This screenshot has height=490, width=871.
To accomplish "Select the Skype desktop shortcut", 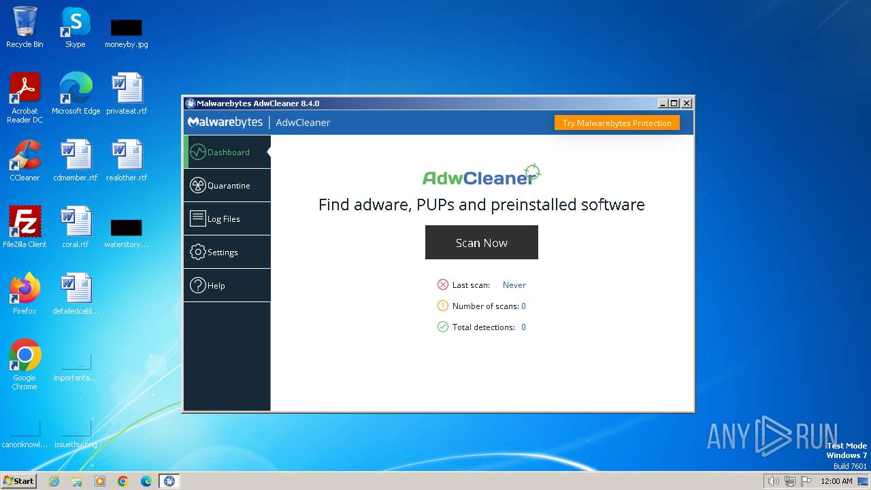I will point(75,28).
